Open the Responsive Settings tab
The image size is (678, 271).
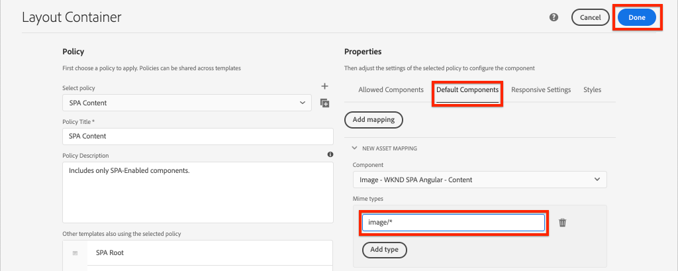[x=541, y=89]
